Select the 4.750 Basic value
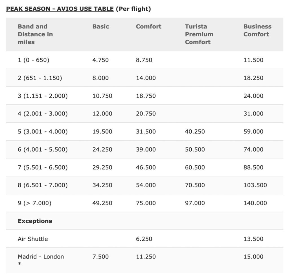Screen dimensions: 289x274 [100, 60]
